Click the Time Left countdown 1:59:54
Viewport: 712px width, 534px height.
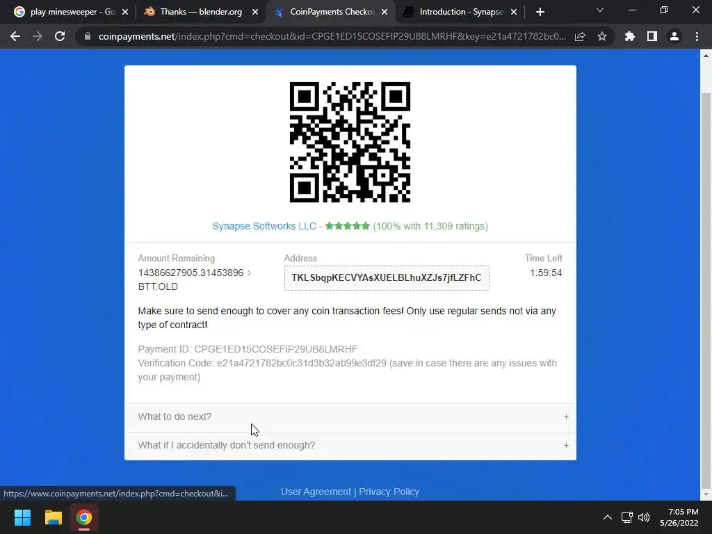546,273
